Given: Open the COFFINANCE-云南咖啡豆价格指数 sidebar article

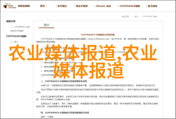Looking at the screenshot, I should [20, 29].
